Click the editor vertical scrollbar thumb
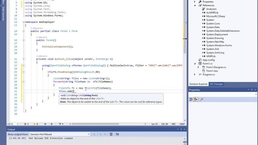The width and height of the screenshot is (258, 145). [x=185, y=27]
